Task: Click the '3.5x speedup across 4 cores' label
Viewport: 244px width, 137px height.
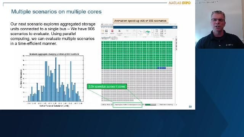Action: 107,86
